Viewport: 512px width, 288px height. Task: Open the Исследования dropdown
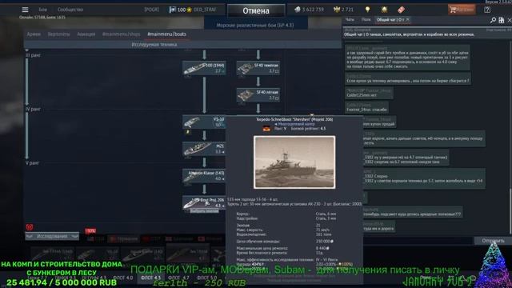point(52,236)
